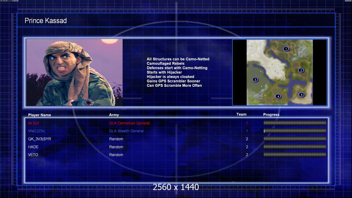Click 'All Structures can be Camo-Netted' text
The height and width of the screenshot is (198, 352).
pyautogui.click(x=178, y=59)
